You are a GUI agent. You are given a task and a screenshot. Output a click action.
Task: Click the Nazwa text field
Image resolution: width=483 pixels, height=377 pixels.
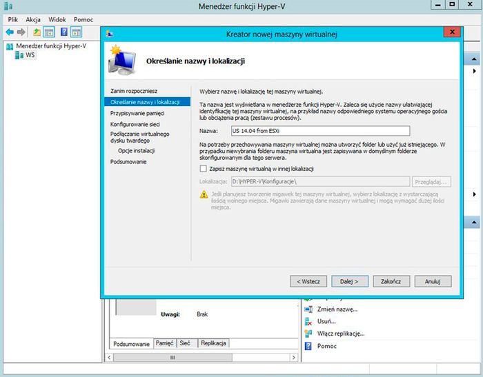[320, 131]
